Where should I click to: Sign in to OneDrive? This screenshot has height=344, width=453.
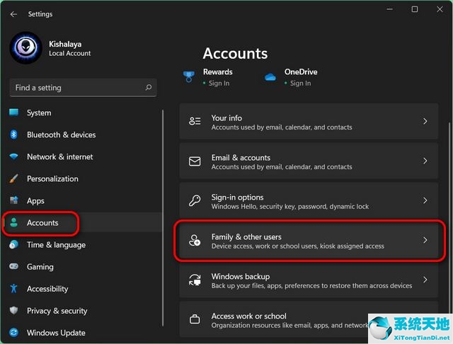tap(300, 84)
